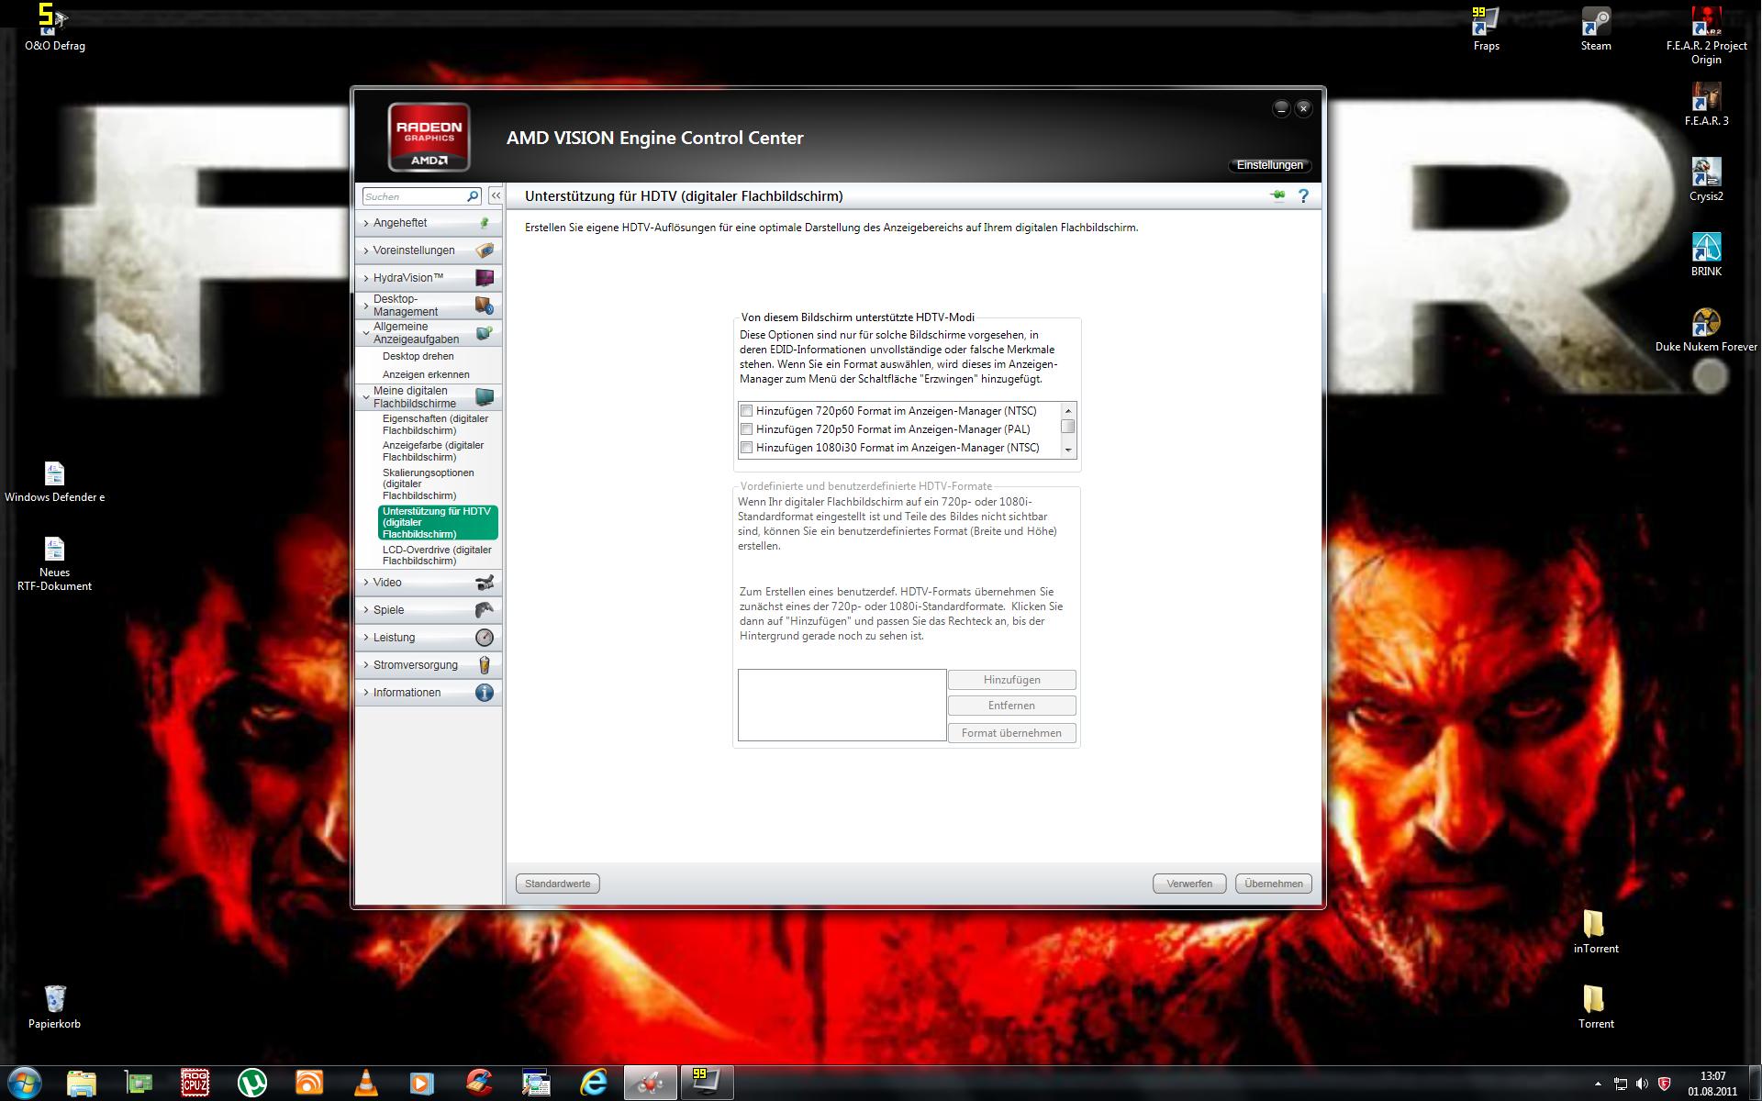
Task: Click the Leistung gauge icon
Action: click(485, 638)
